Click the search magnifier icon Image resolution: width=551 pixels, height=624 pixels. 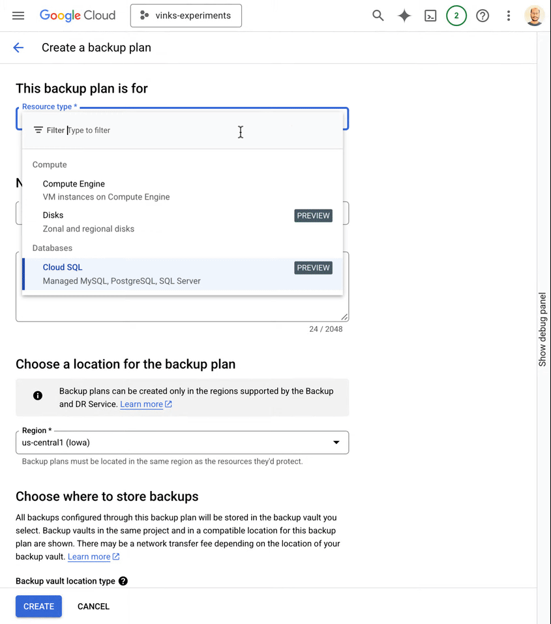[378, 16]
